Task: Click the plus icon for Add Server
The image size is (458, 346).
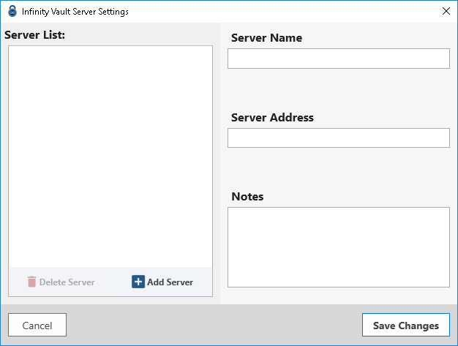Action: pos(138,282)
